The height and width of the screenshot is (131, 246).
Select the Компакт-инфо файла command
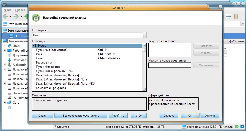point(87,88)
